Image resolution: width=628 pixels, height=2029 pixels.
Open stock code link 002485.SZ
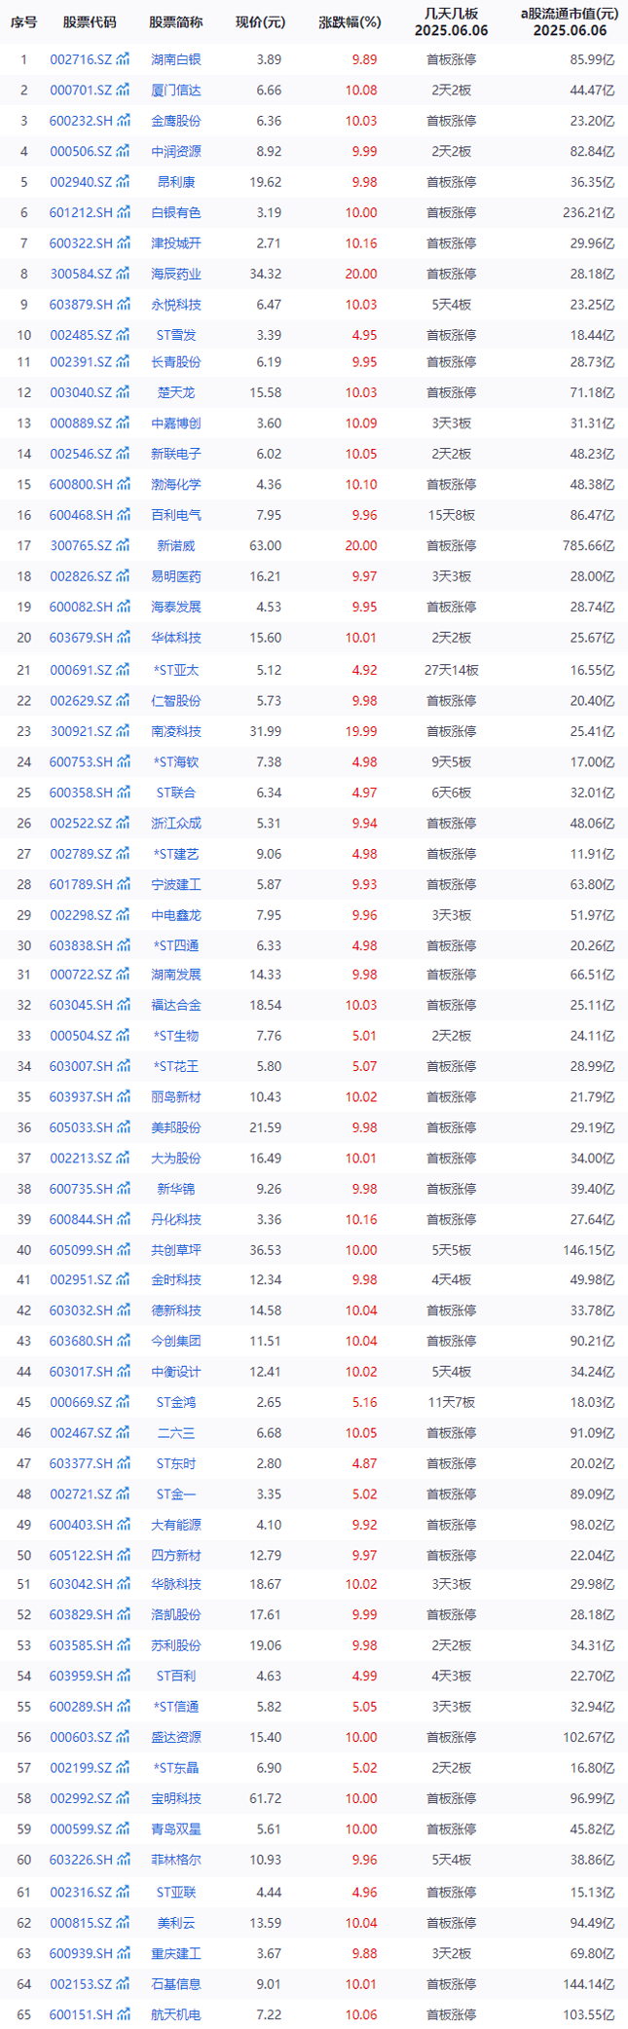[x=81, y=335]
